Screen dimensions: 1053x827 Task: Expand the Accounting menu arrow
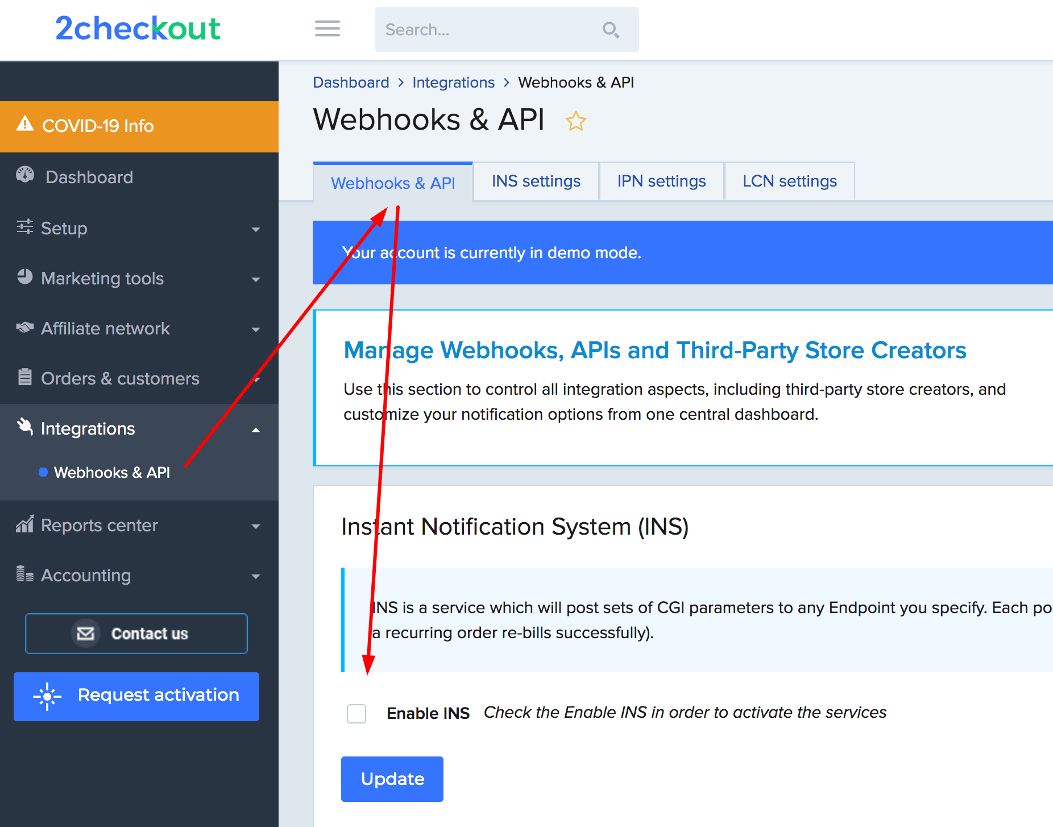(x=256, y=576)
